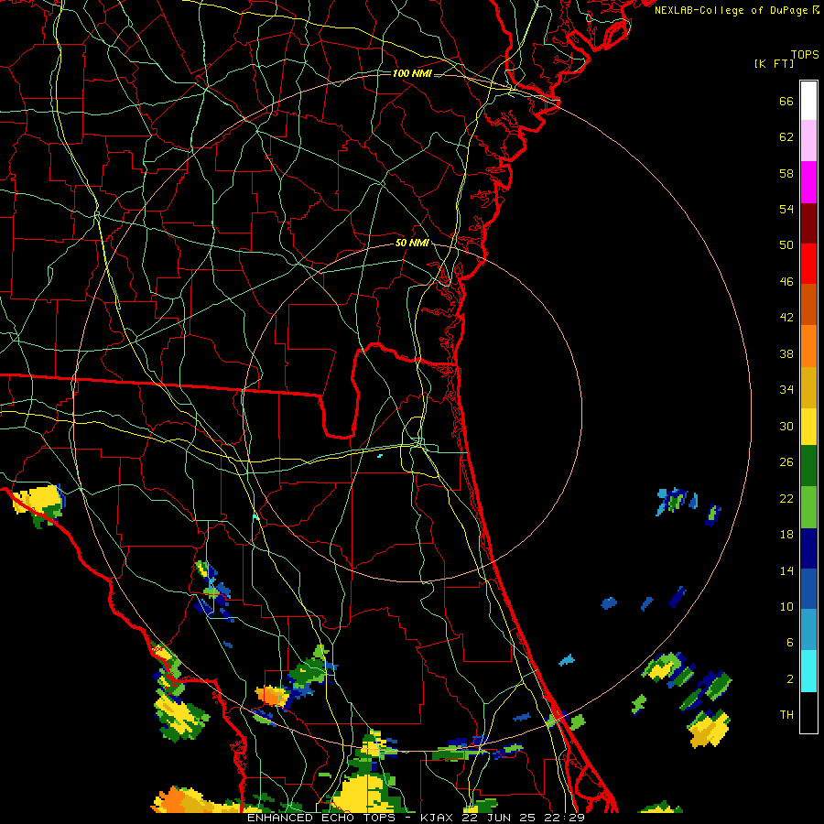Select the bright orange legend swatch
The width and height of the screenshot is (824, 824).
pyautogui.click(x=808, y=345)
